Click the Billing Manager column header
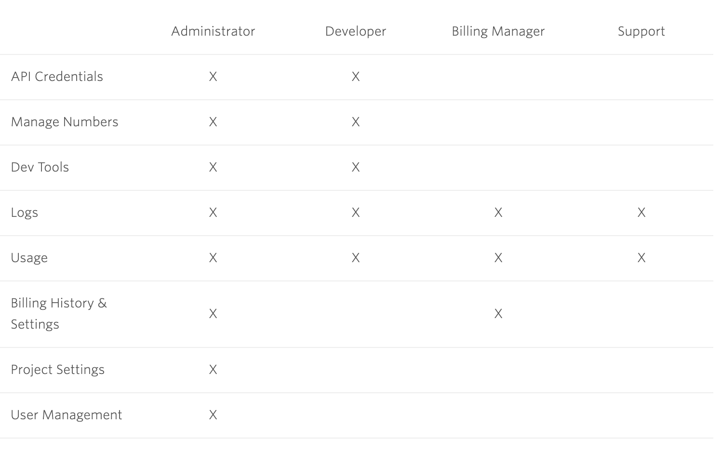Image resolution: width=722 pixels, height=453 pixels. (498, 31)
